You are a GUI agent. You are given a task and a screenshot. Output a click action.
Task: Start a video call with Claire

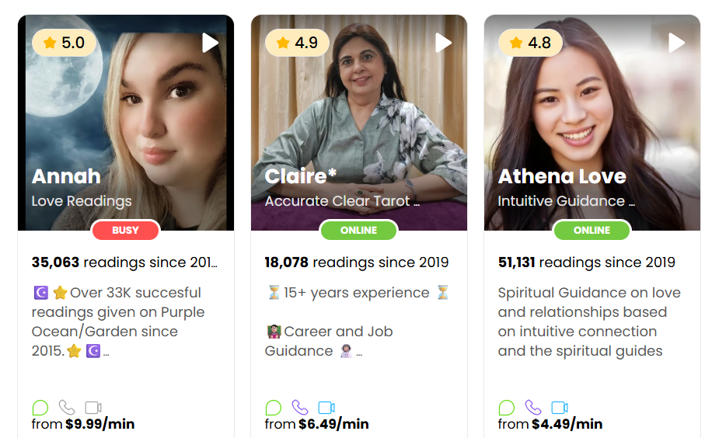(326, 408)
